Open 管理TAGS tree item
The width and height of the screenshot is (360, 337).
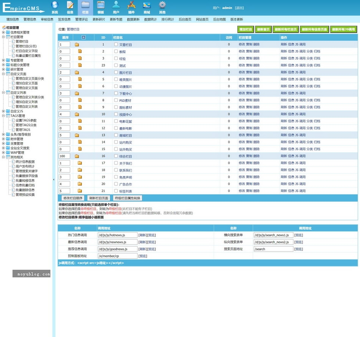coord(23,130)
